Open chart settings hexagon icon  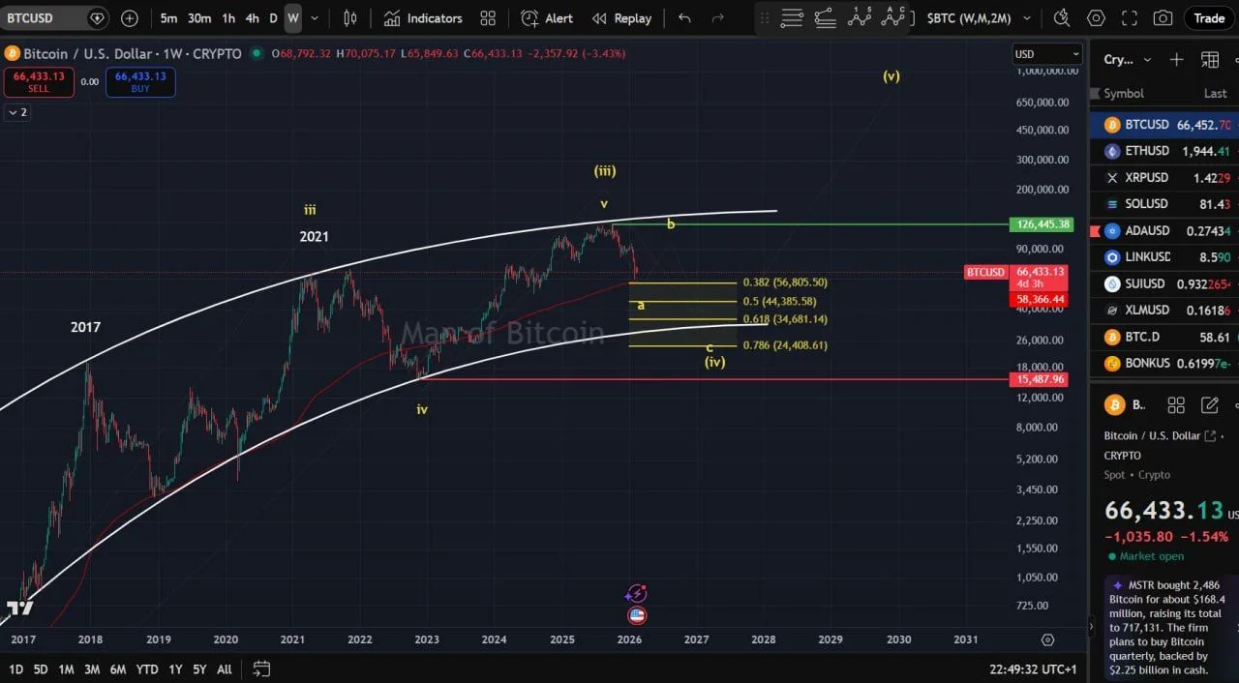(x=1096, y=18)
